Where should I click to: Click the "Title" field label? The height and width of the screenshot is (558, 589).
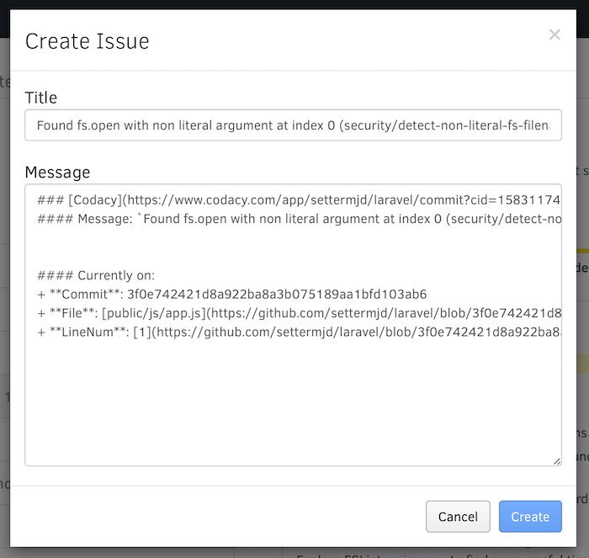point(41,98)
